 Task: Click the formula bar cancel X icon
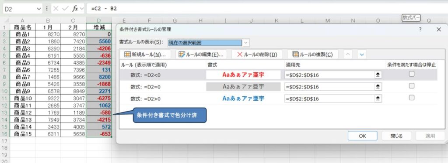(56, 9)
